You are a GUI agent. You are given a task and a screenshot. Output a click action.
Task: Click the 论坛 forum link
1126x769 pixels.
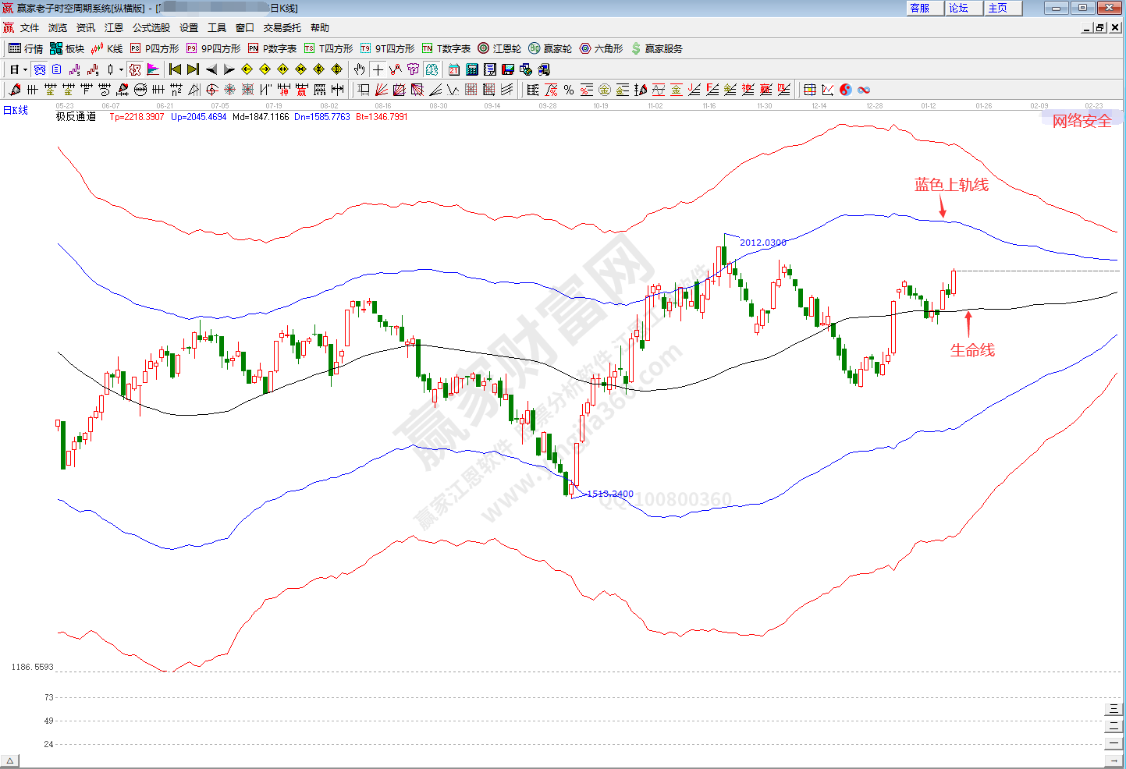pos(959,8)
